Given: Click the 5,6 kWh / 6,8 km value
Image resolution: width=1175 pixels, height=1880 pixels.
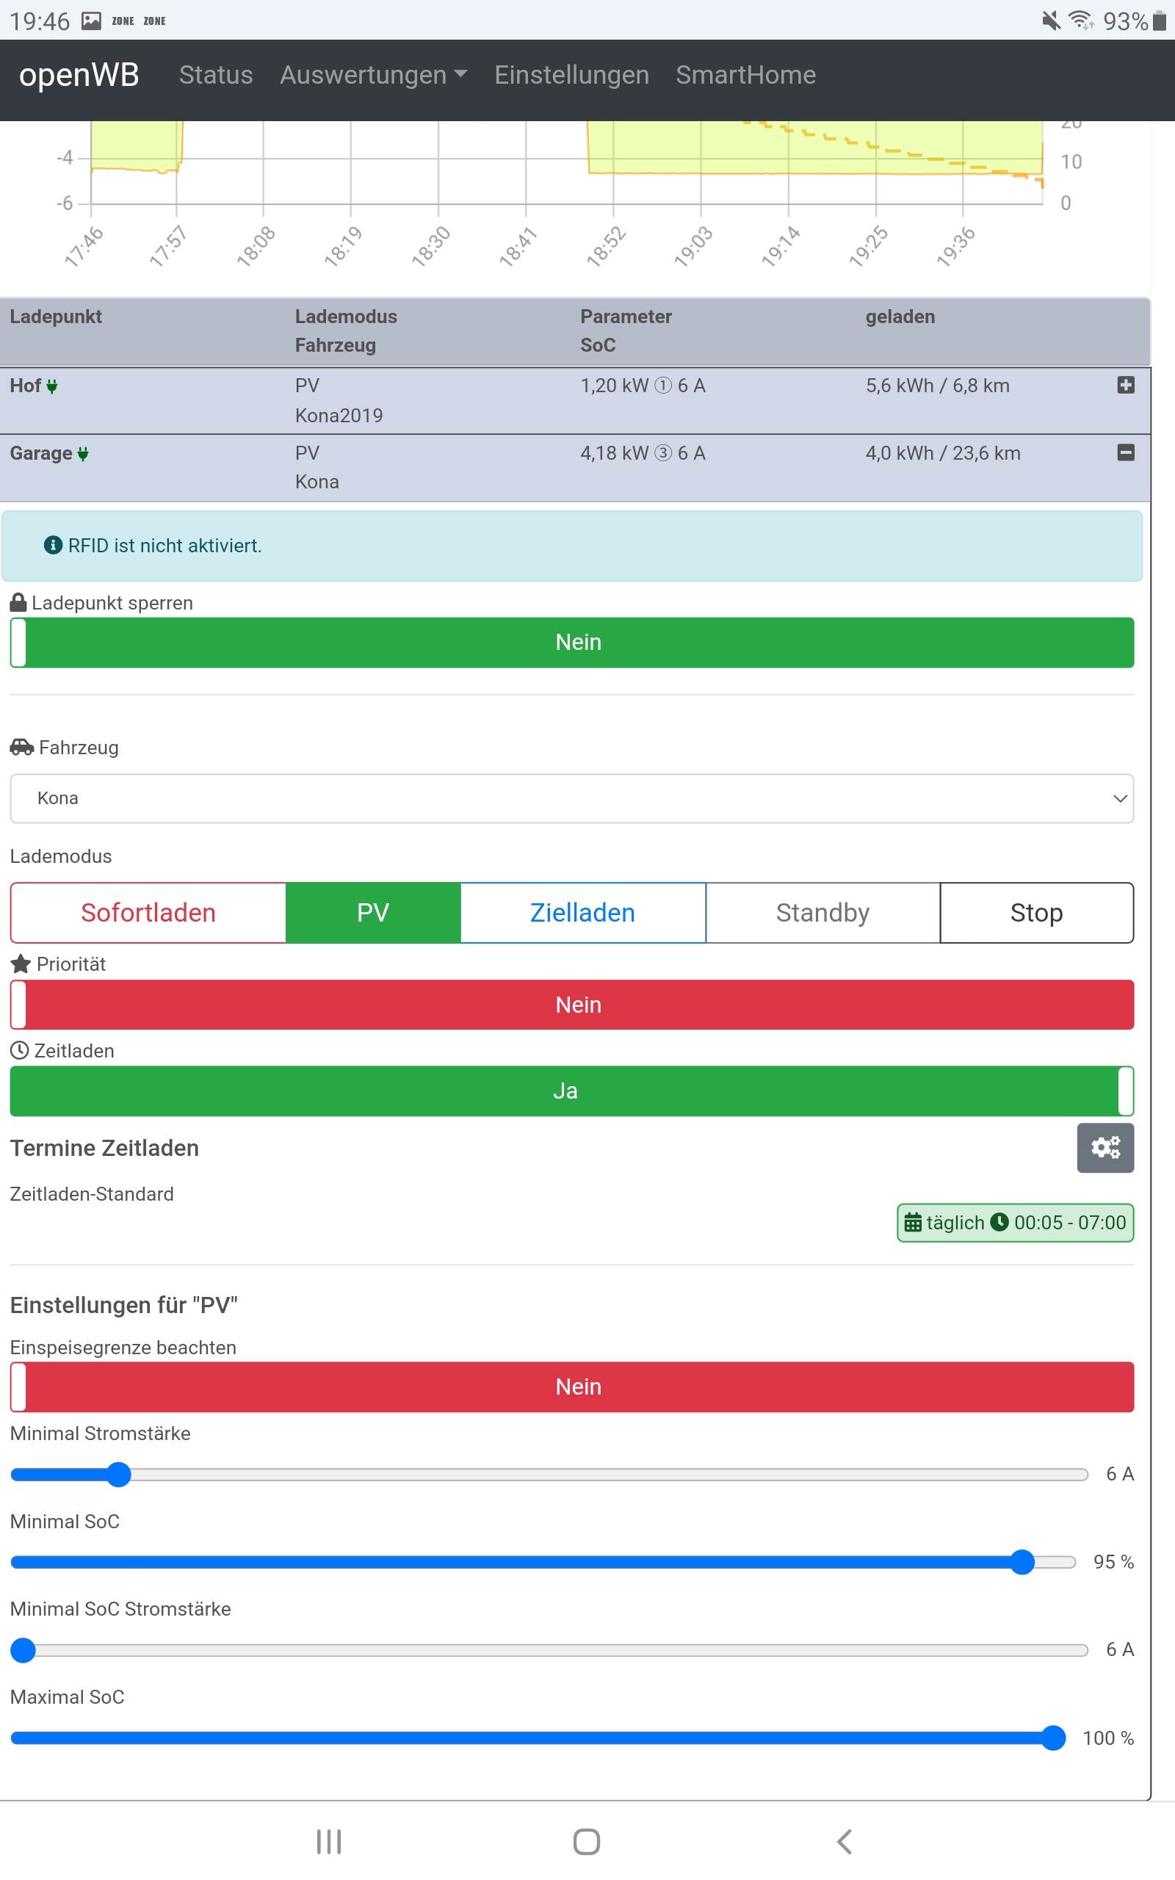Looking at the screenshot, I should click(938, 386).
